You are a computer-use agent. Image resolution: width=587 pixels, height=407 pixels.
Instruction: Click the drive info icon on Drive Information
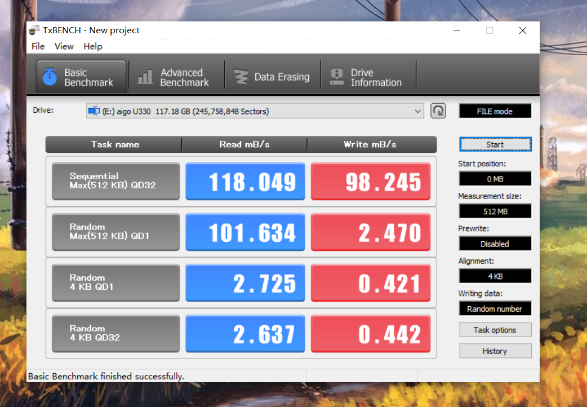point(337,77)
